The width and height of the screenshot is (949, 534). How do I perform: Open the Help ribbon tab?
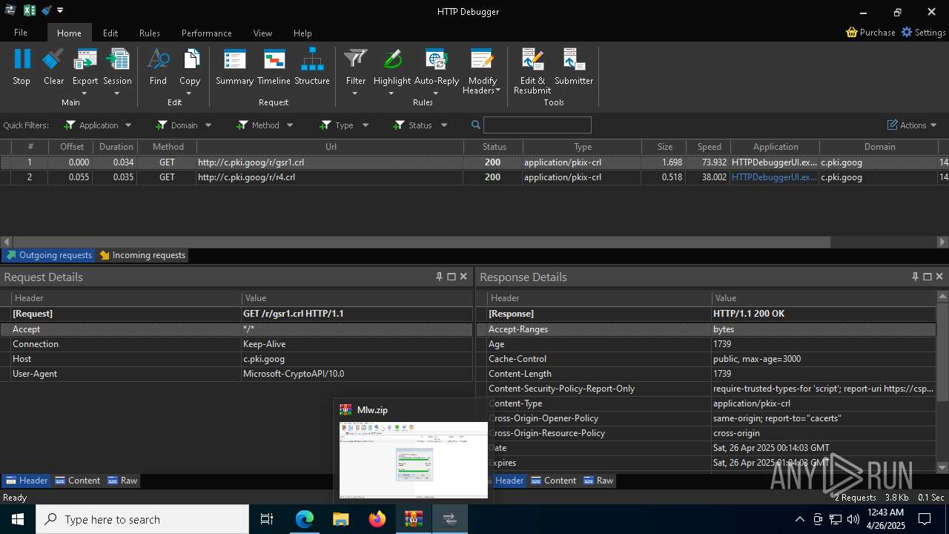click(302, 33)
